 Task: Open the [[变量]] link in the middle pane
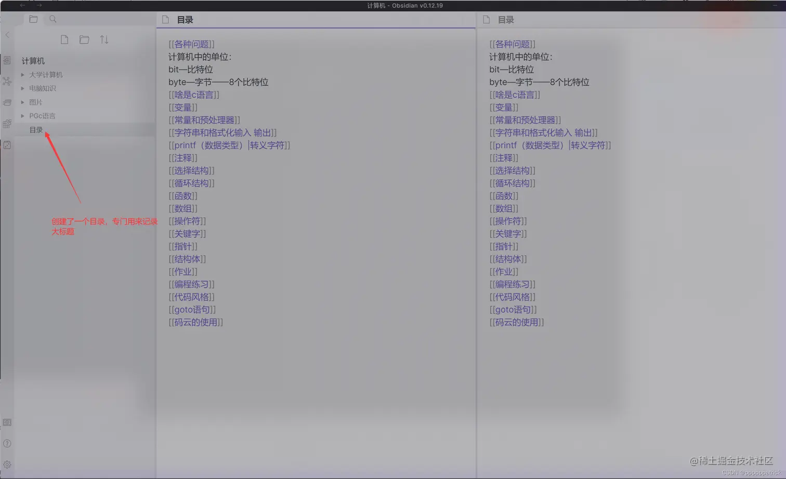click(183, 107)
